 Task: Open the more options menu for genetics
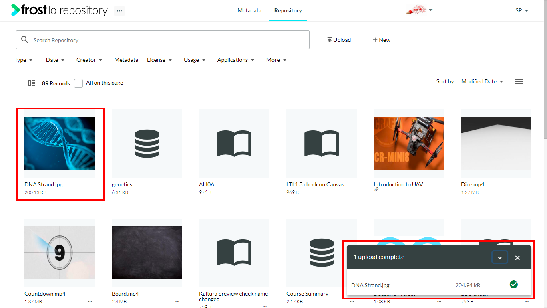(x=177, y=192)
